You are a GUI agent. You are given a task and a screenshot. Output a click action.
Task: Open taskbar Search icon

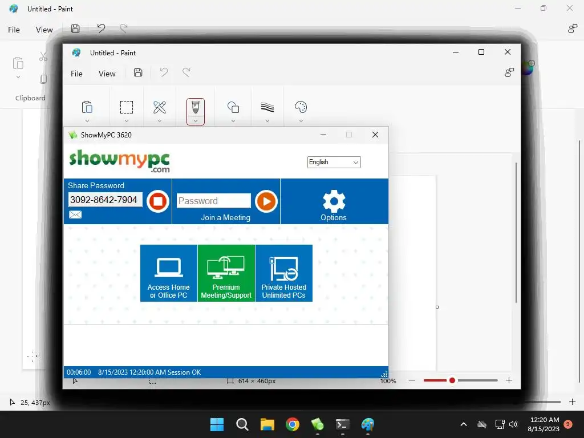coord(242,424)
